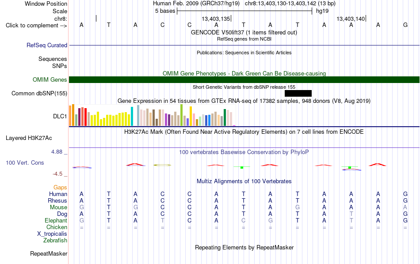Open the Layered H3K27Ac track label
The height and width of the screenshot is (264, 420).
(x=29, y=138)
